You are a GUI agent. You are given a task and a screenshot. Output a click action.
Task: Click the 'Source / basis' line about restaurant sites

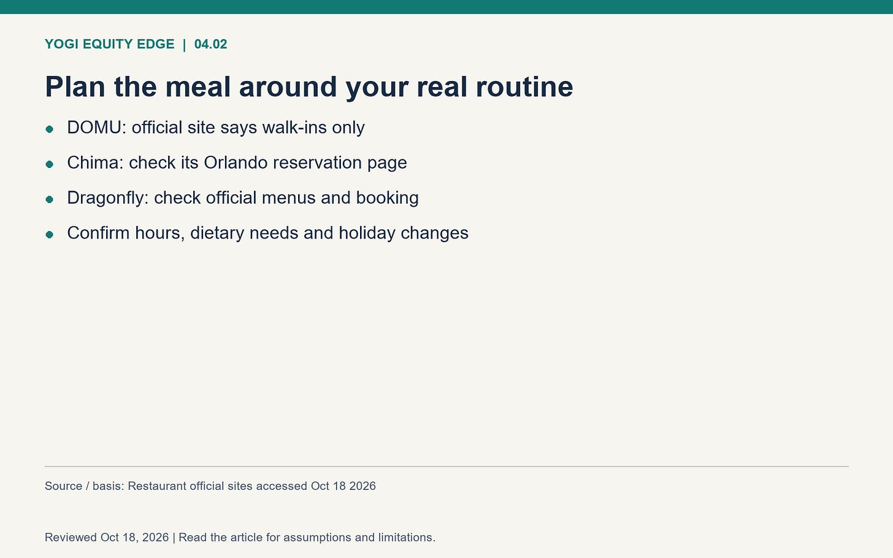click(210, 486)
